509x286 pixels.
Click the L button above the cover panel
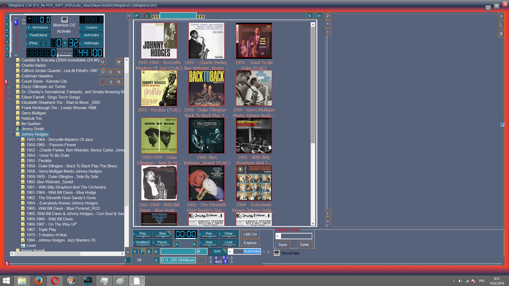(147, 16)
